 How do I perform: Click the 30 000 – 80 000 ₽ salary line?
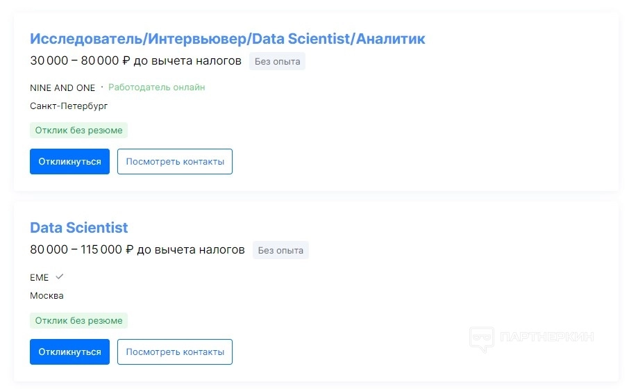click(x=135, y=61)
